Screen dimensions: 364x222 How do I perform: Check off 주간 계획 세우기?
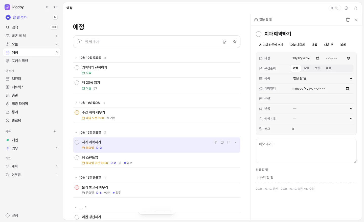(77, 113)
